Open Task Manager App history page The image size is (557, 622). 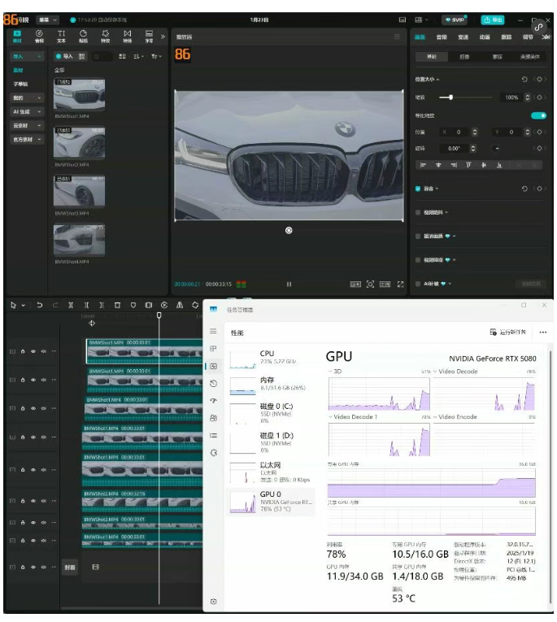pos(213,383)
